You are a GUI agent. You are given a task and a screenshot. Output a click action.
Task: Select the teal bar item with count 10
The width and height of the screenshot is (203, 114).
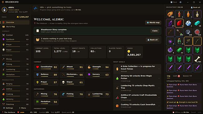pos(197,23)
